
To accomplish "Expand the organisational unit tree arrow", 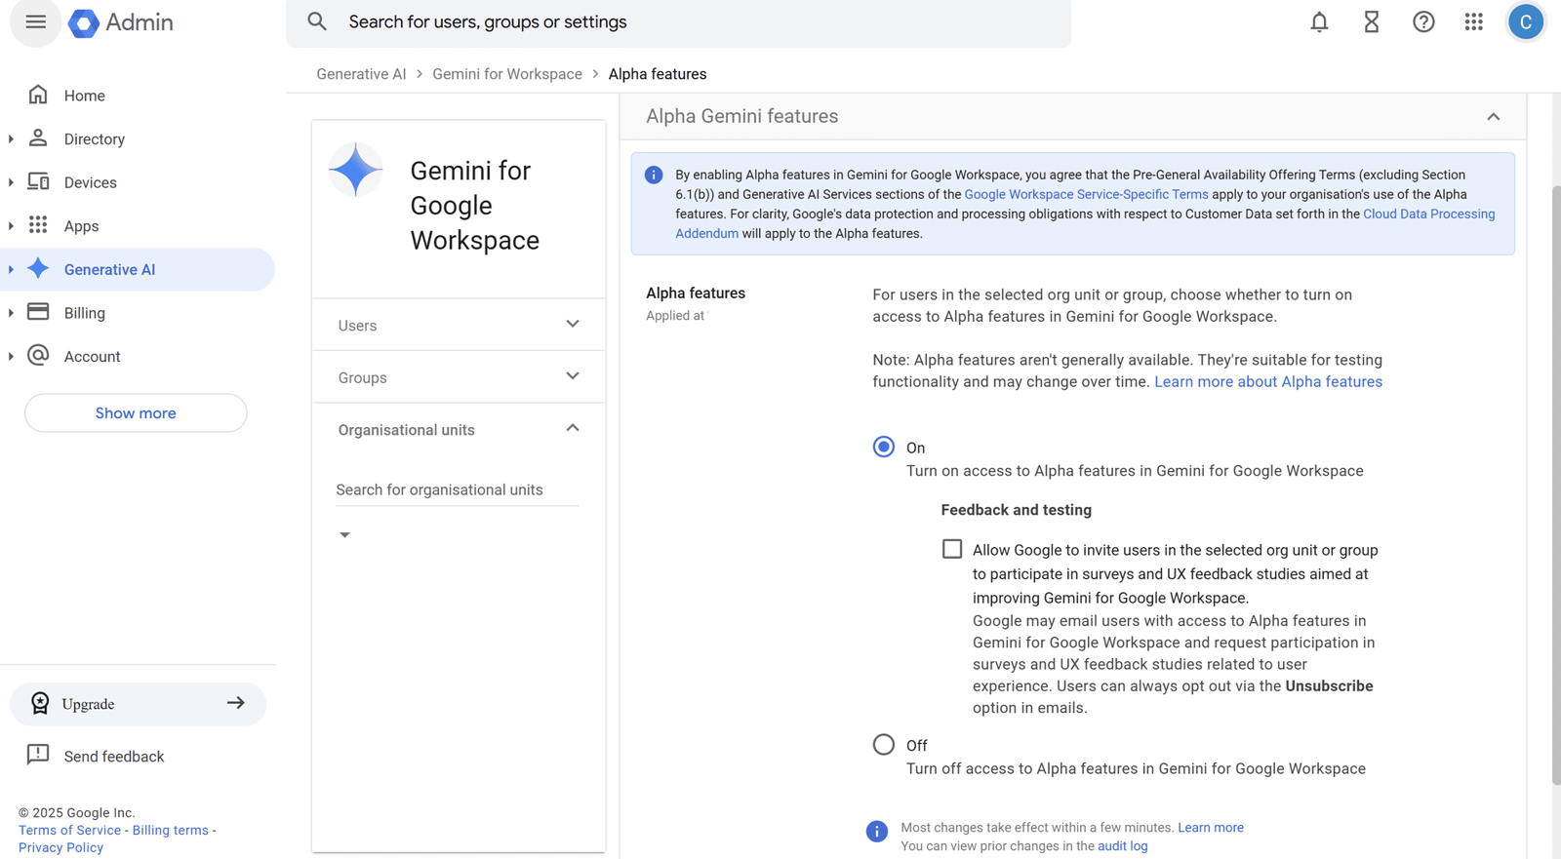I will point(344,534).
